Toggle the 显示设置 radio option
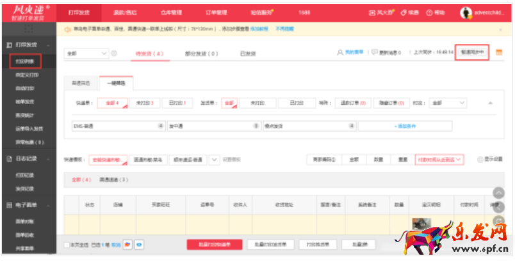515x262 pixels. pyautogui.click(x=480, y=159)
